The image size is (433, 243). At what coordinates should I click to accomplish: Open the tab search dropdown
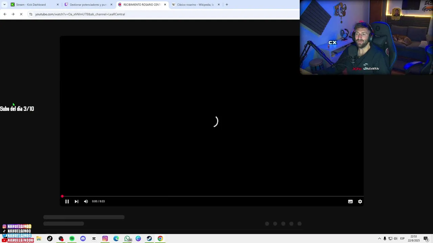point(4,5)
